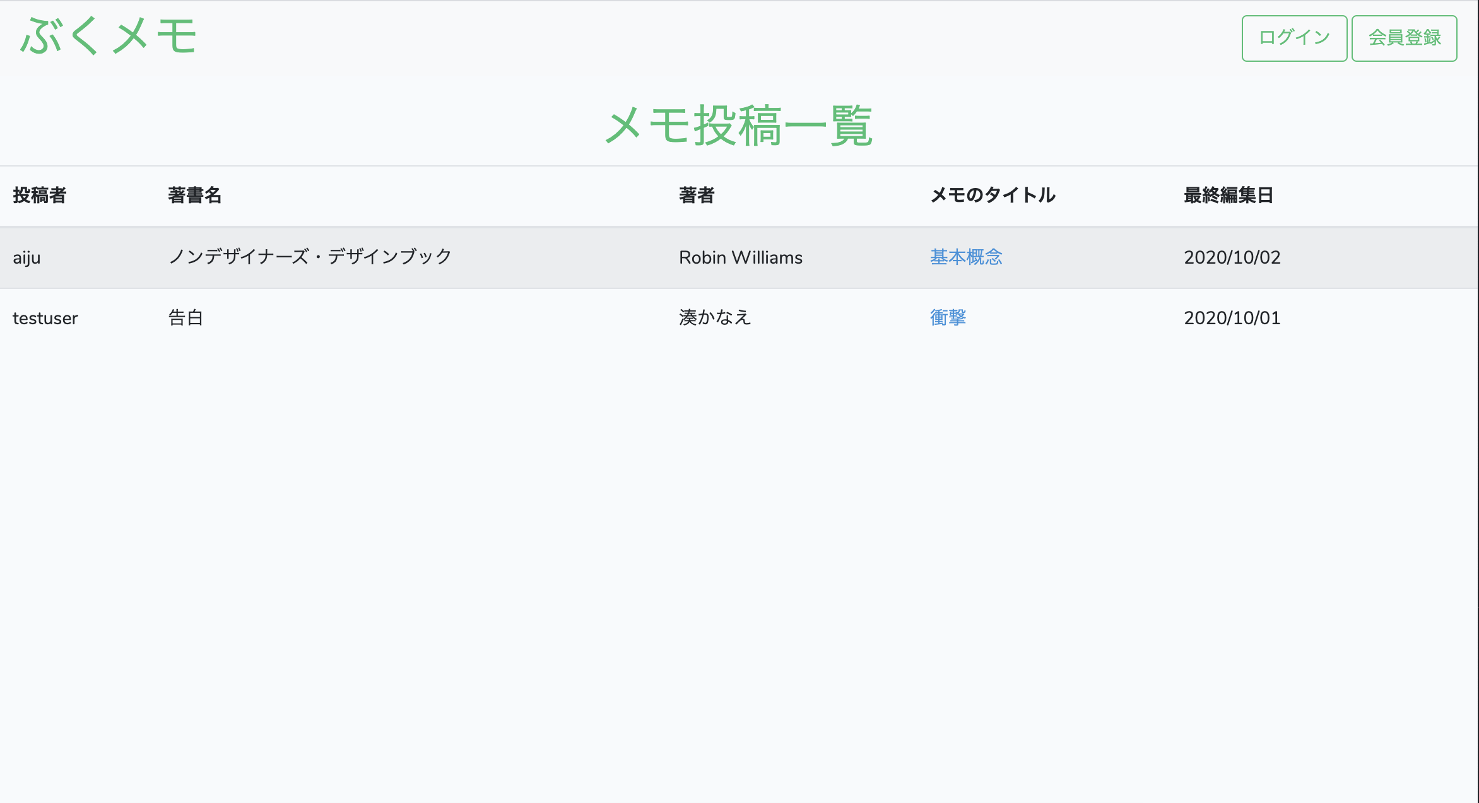The width and height of the screenshot is (1479, 803).
Task: Select the メモ投稿一覧 page heading
Action: [x=739, y=126]
